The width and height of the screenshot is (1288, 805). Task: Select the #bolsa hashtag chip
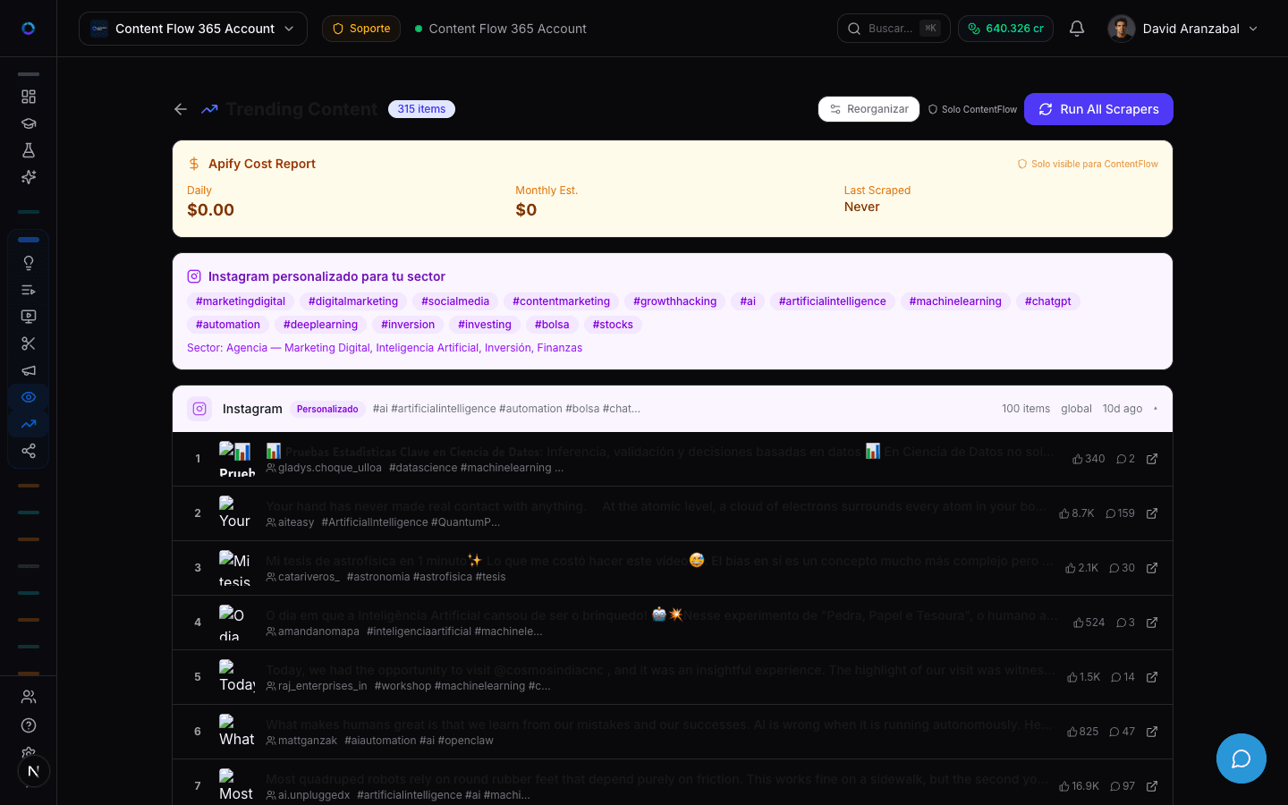(552, 325)
